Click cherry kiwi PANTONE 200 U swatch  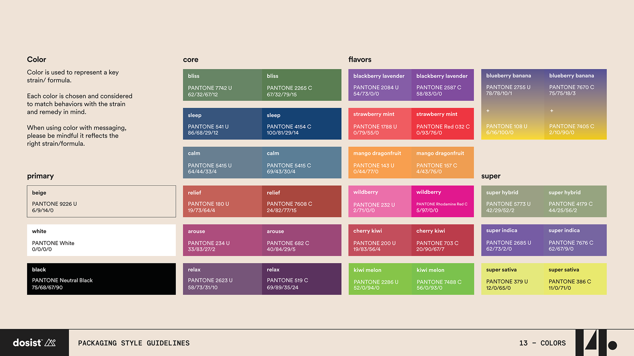pos(380,240)
